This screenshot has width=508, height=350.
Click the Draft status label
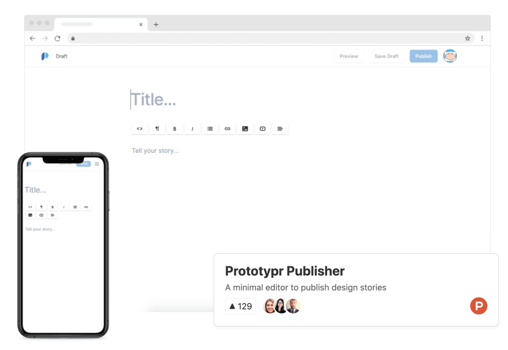click(x=61, y=56)
